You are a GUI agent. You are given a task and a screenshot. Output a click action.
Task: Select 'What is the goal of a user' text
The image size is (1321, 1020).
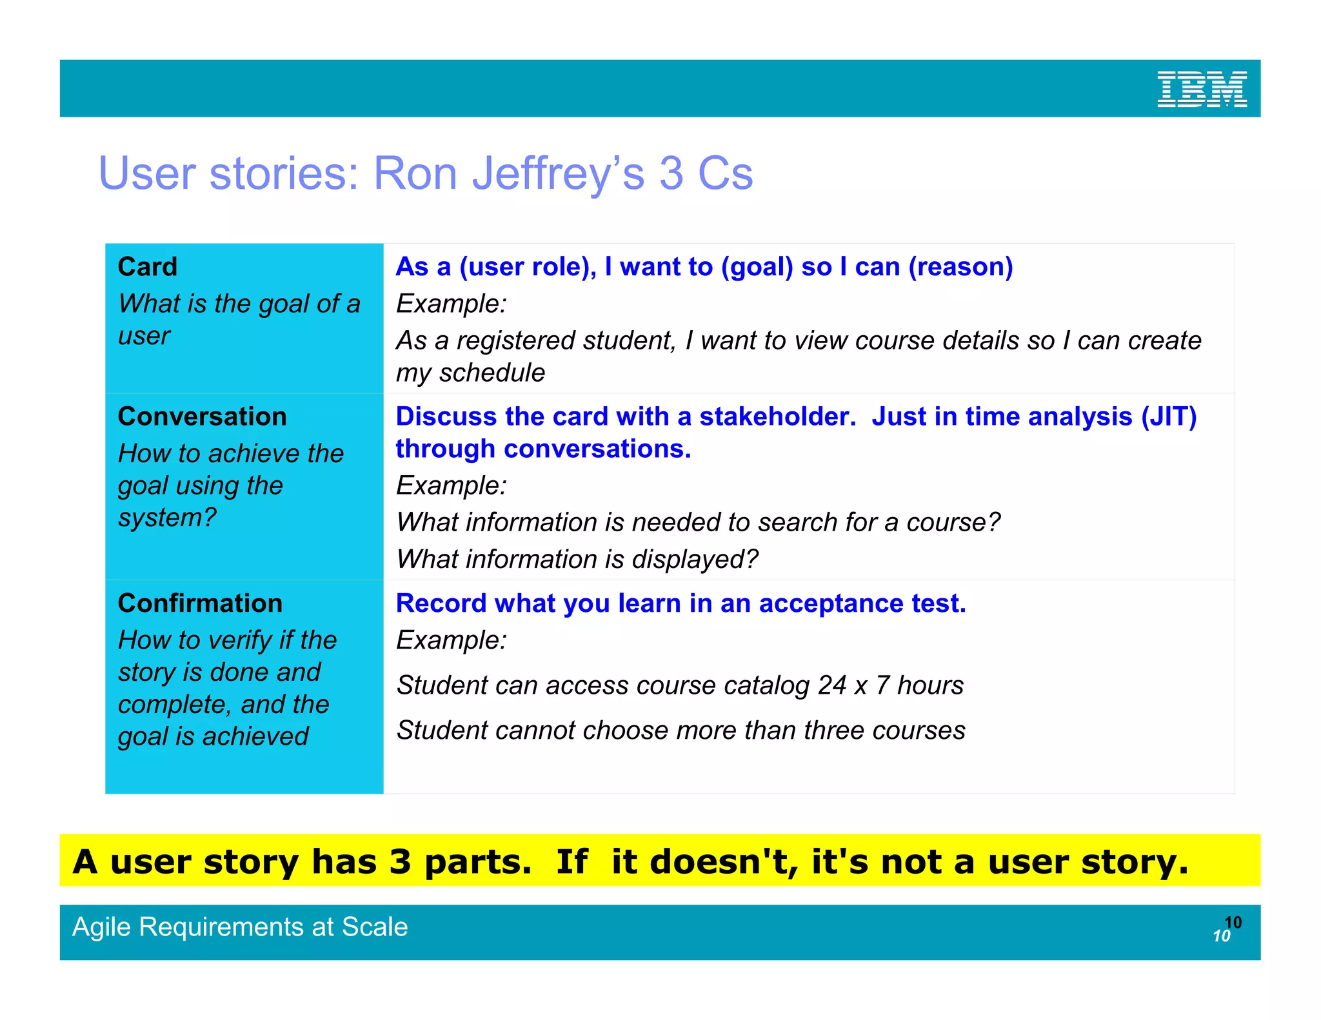click(239, 319)
